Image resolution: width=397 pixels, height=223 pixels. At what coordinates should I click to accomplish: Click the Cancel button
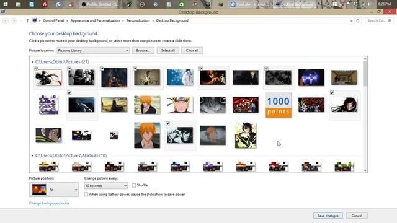(x=357, y=216)
